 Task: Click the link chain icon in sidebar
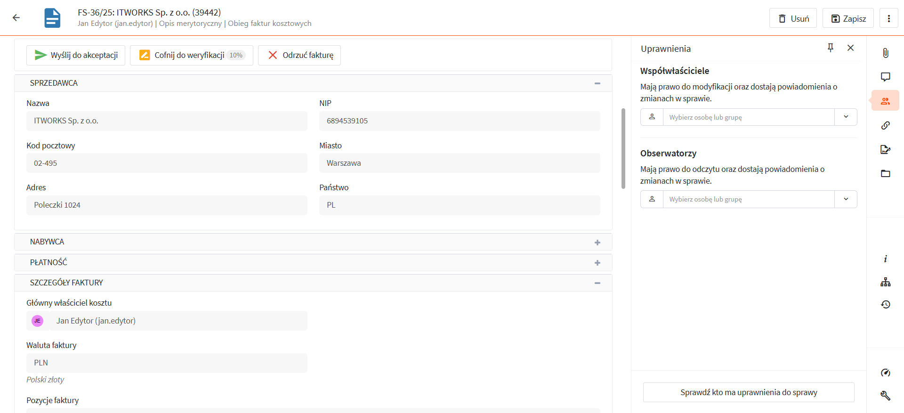coord(885,125)
